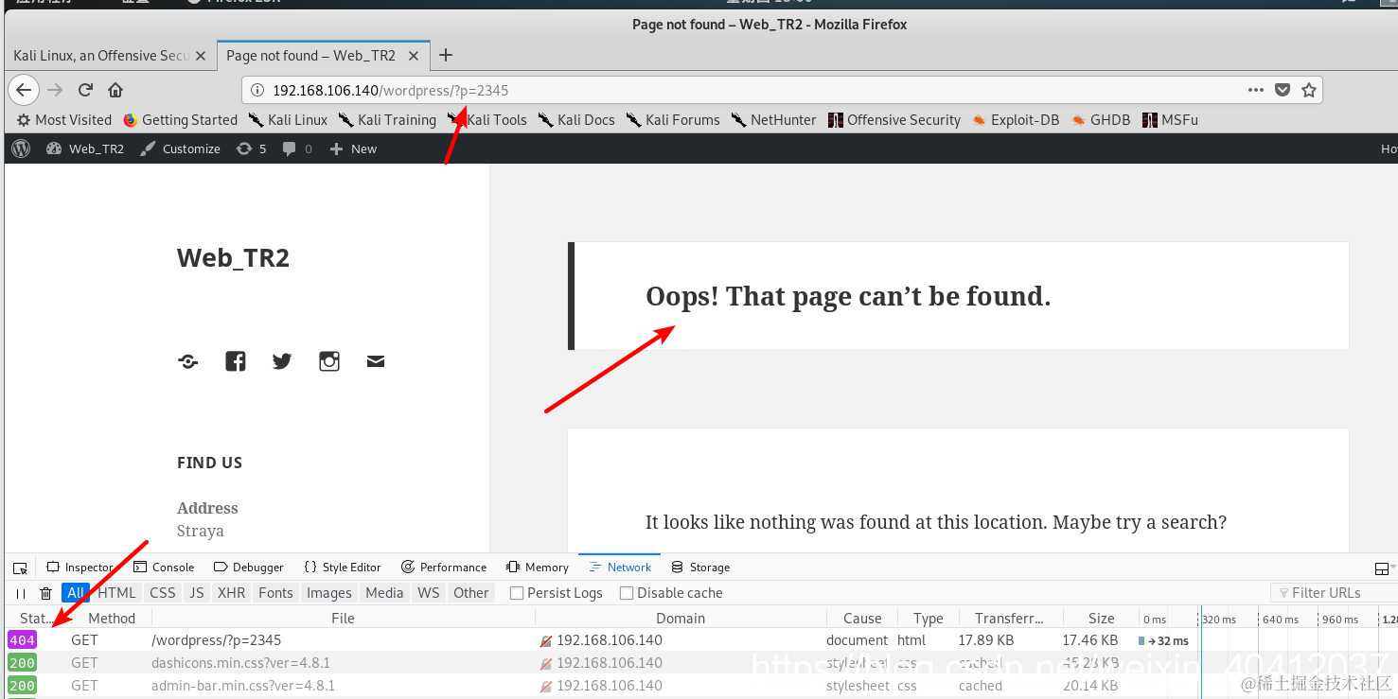
Task: Switch to the Storage devtools tab
Action: point(700,568)
